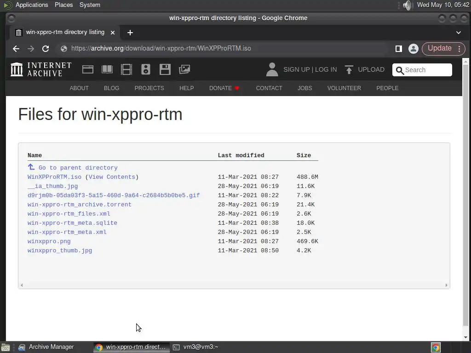Switch to the vm3@vm3 terminal in the taskbar
This screenshot has width=471, height=353.
pyautogui.click(x=195, y=347)
